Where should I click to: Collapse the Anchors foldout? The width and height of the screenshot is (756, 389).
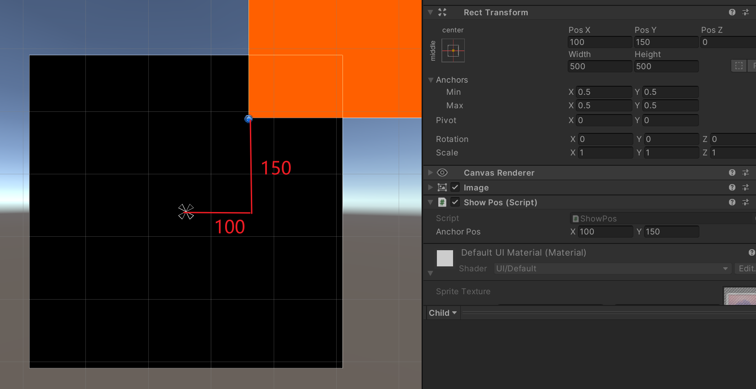coord(431,80)
